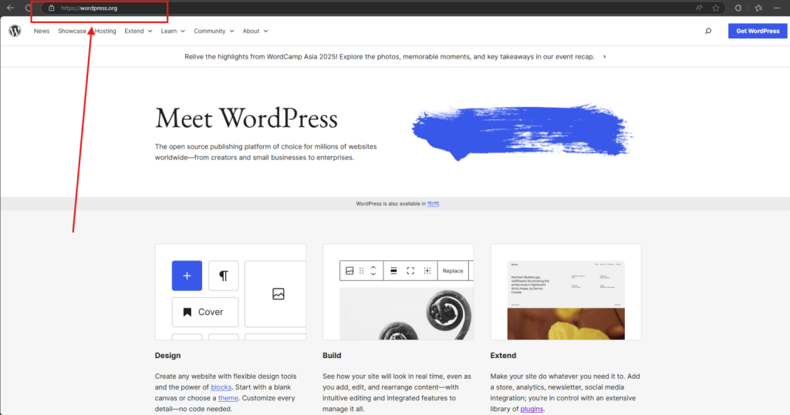The image size is (790, 415).
Task: Click the blue plus block inserter
Action: coord(187,276)
